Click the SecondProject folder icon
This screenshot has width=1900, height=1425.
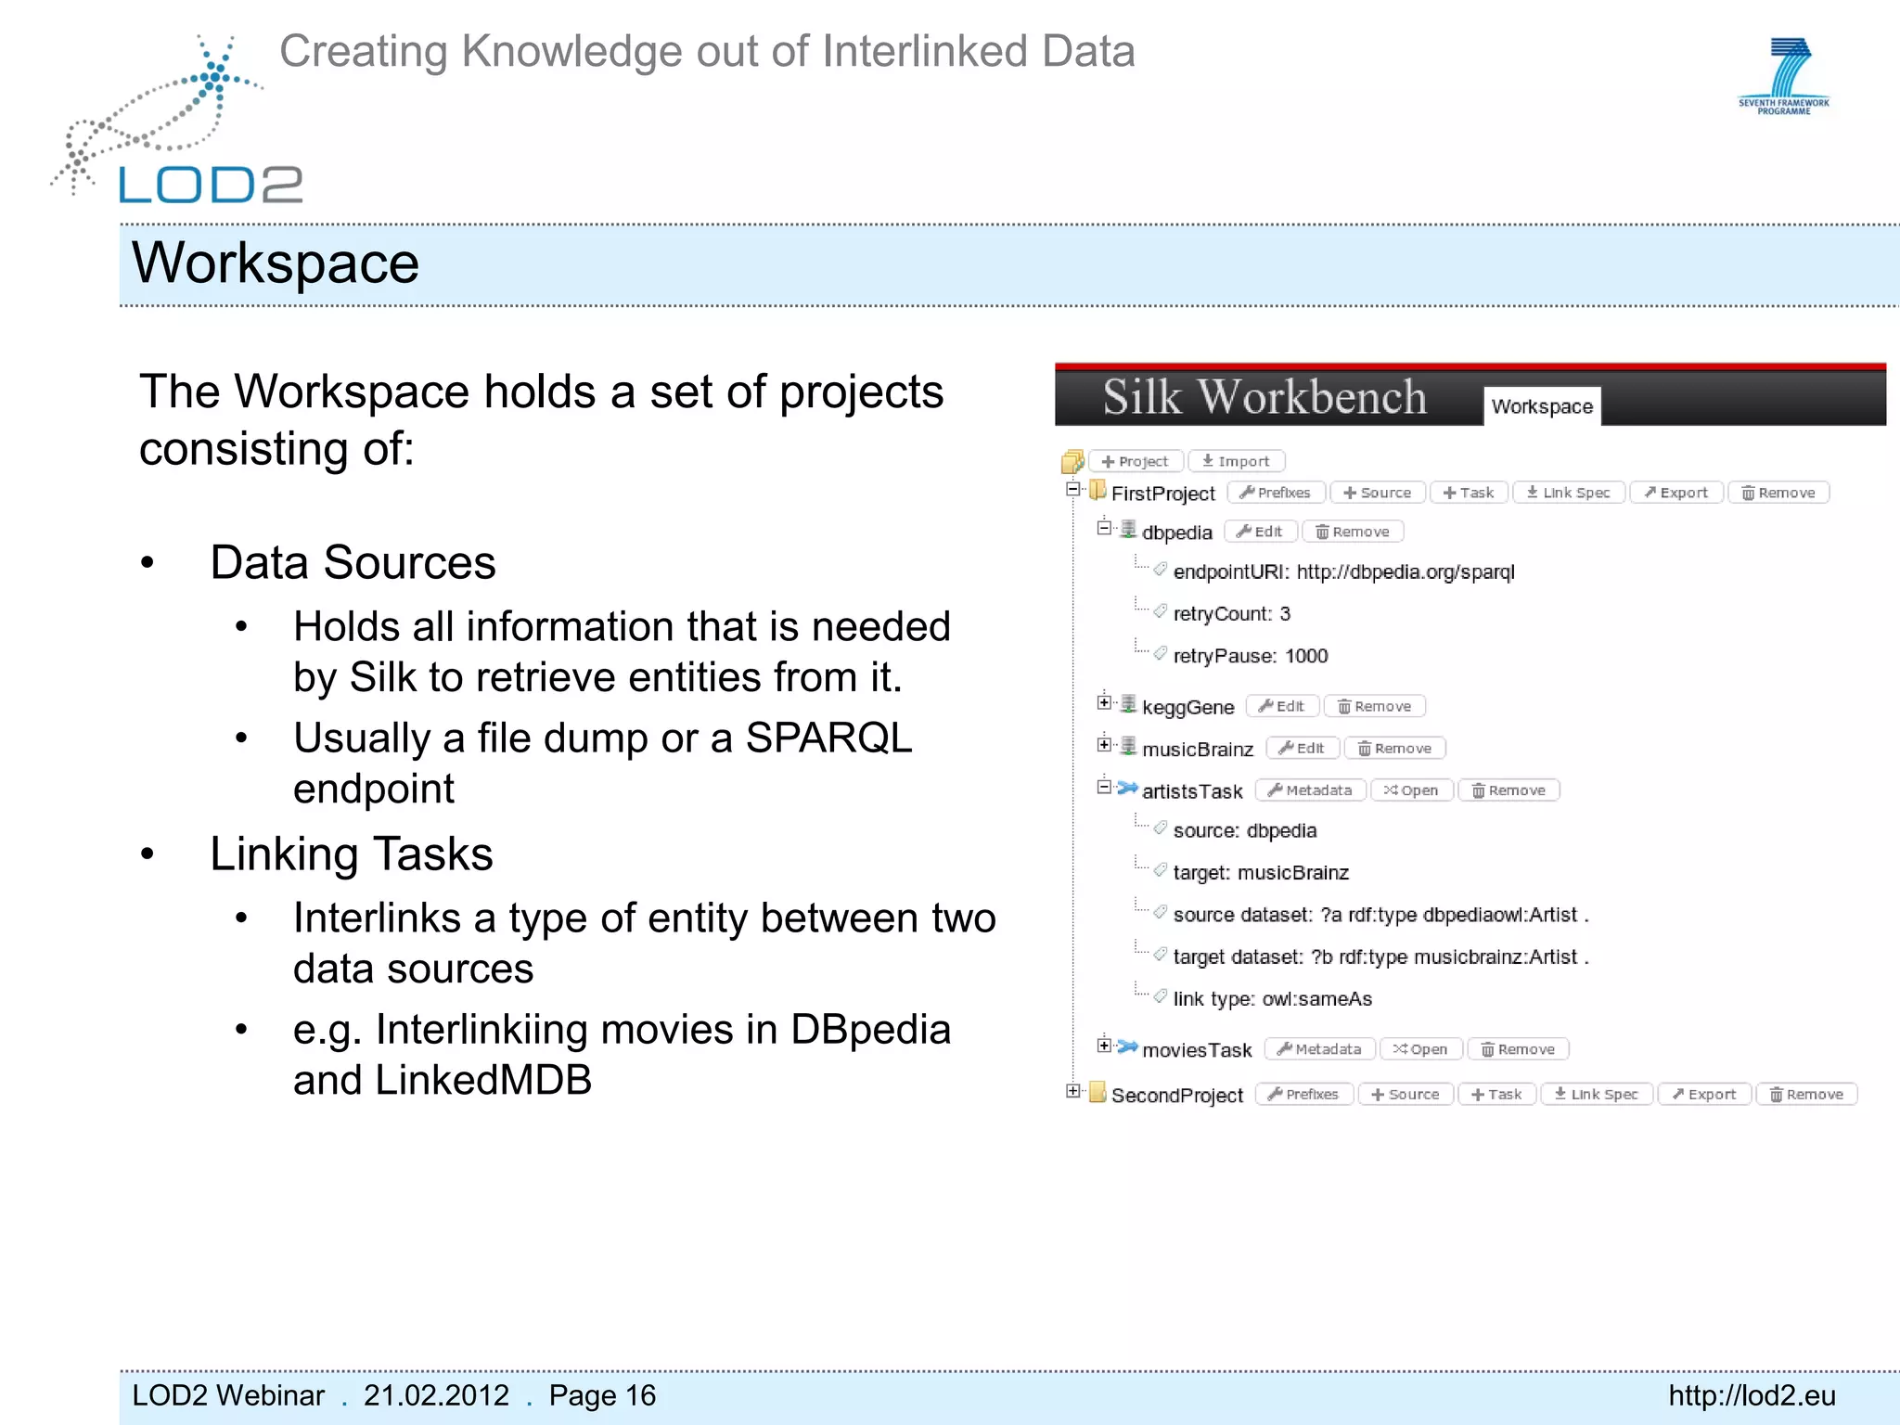click(x=1098, y=1092)
